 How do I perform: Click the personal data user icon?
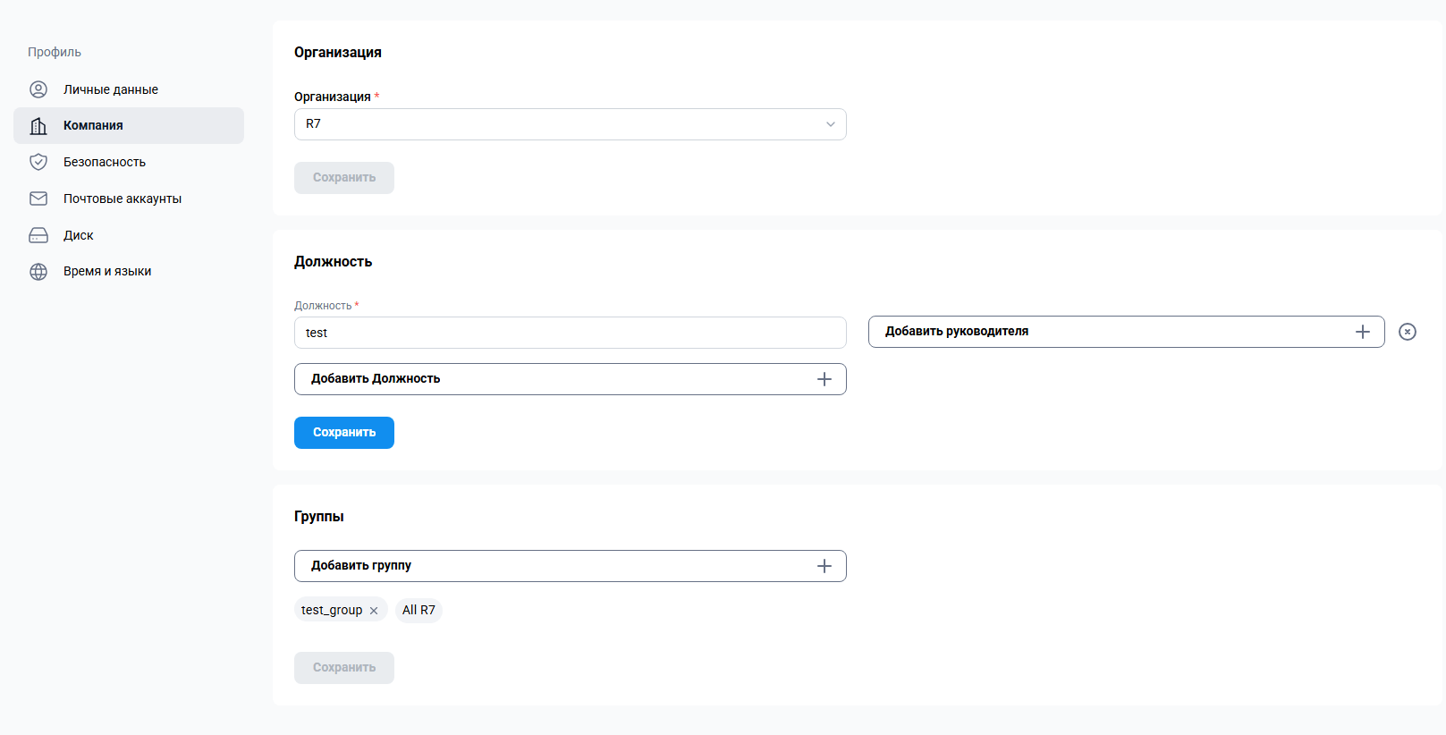click(x=38, y=89)
